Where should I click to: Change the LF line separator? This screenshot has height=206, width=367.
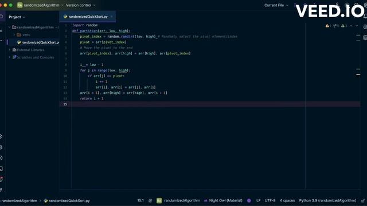click(258, 200)
